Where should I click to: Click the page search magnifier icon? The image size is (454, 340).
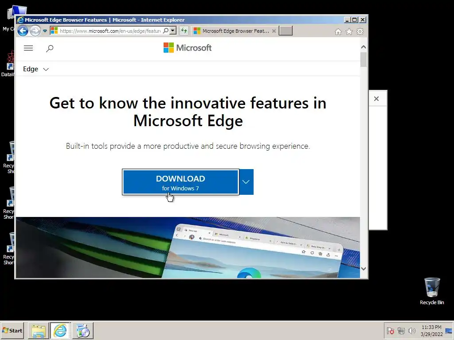50,48
